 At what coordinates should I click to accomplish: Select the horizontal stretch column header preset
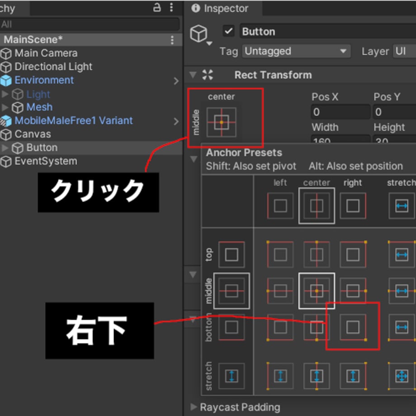point(402,206)
